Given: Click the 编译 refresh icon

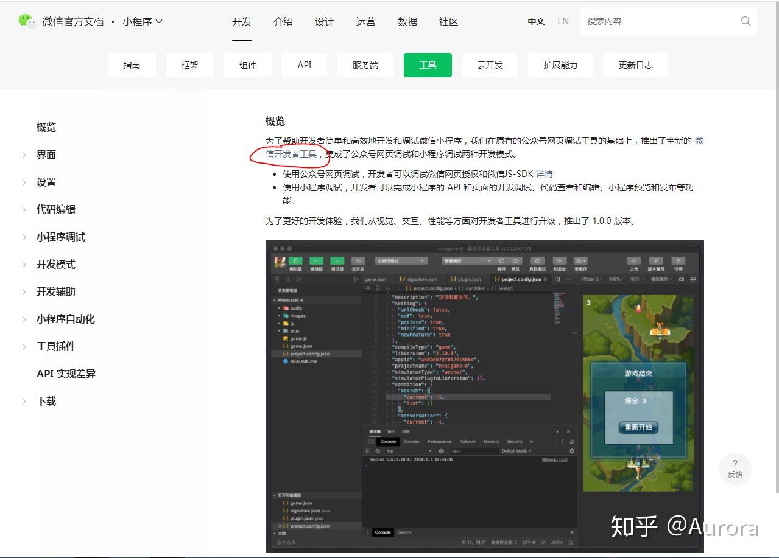Looking at the screenshot, I should coord(501,261).
